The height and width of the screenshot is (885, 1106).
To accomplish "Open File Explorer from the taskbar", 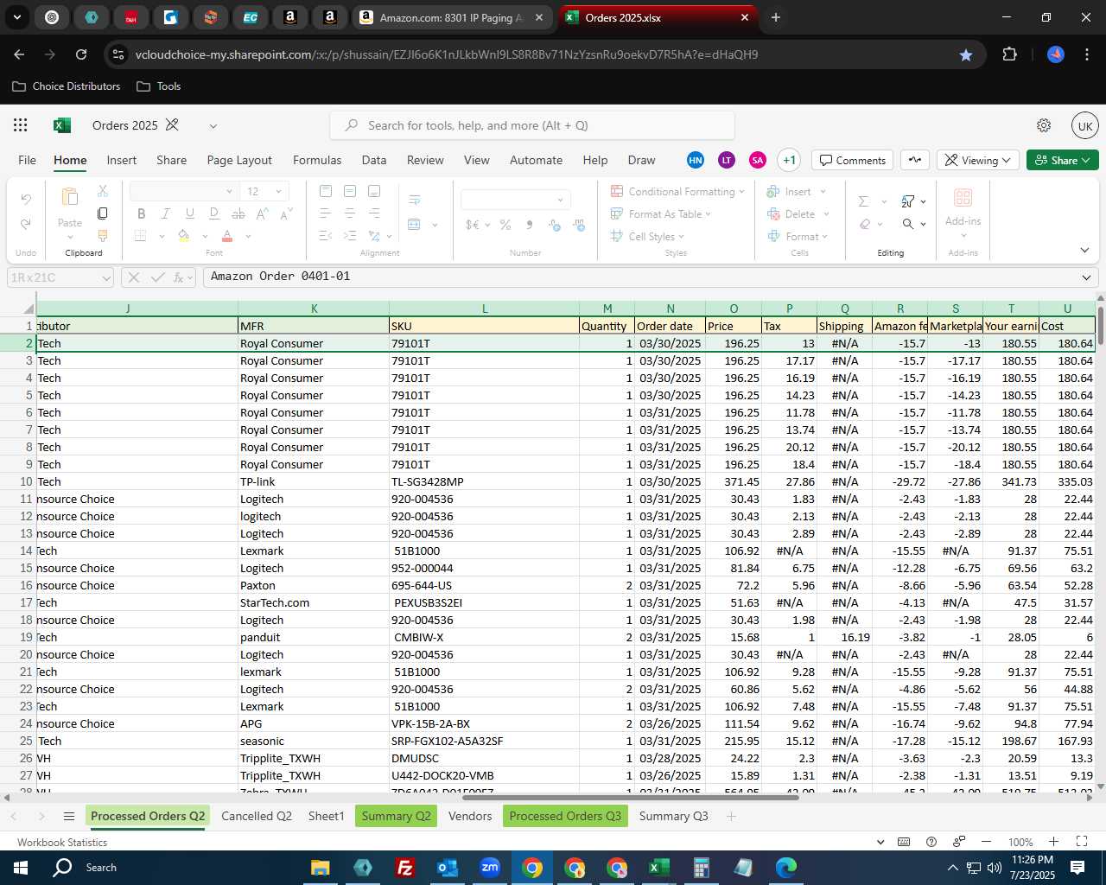I will 320,868.
